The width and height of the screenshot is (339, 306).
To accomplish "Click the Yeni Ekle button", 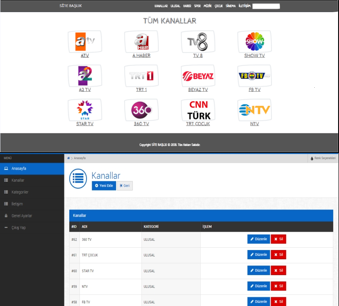I will pyautogui.click(x=104, y=186).
